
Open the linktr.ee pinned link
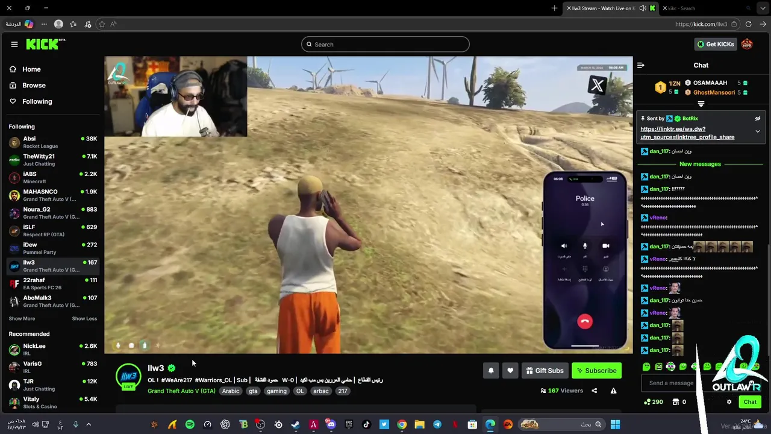tap(687, 133)
